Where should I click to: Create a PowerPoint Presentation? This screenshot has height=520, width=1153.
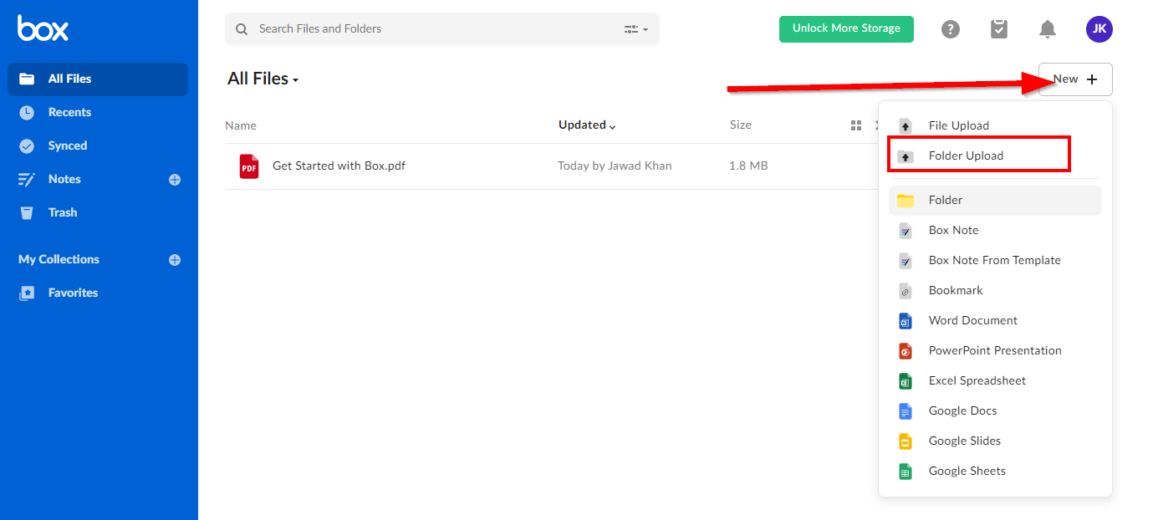click(995, 351)
